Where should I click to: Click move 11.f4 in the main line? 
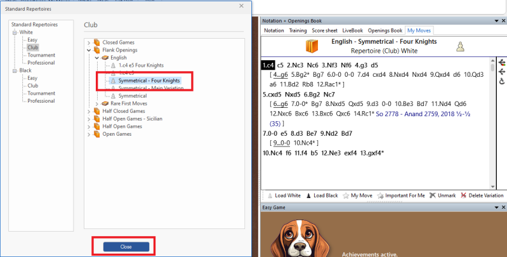click(301, 152)
